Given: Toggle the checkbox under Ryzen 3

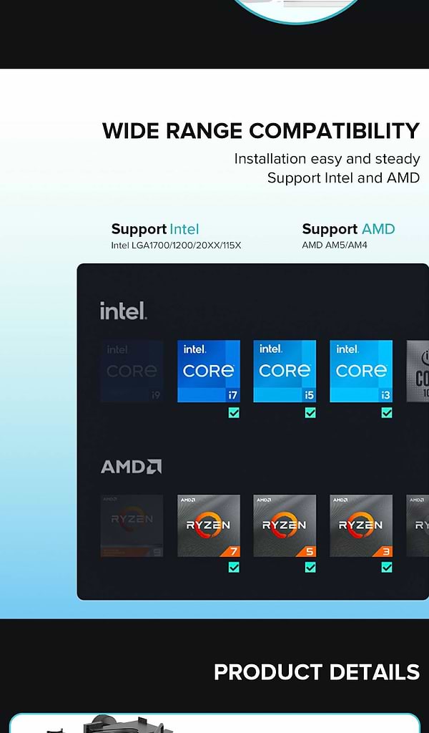Looking at the screenshot, I should point(387,567).
